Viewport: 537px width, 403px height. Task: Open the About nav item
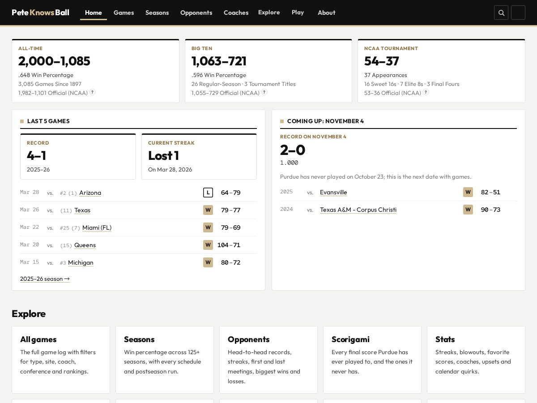coord(326,13)
